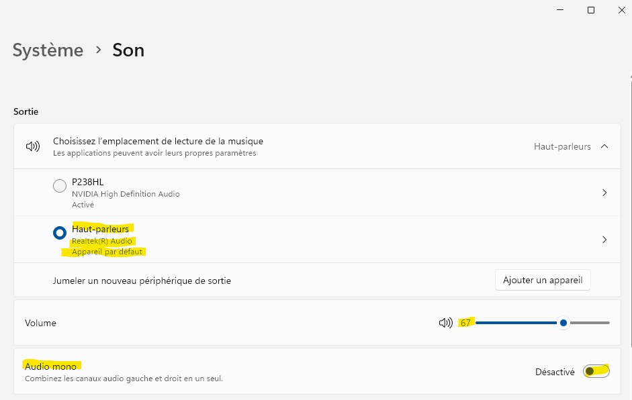Screen dimensions: 632x400
Task: Select the Haut-parleurs radio button
Action: click(x=60, y=233)
